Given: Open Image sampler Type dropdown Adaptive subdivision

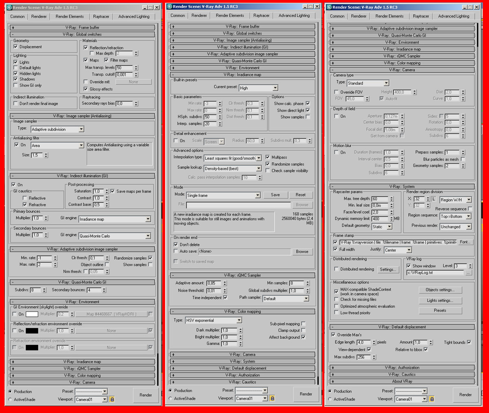Looking at the screenshot, I should pyautogui.click(x=57, y=129).
